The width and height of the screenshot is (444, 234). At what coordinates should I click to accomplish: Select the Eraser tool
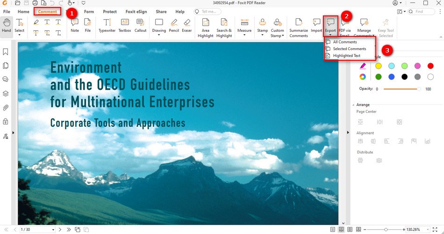click(187, 27)
